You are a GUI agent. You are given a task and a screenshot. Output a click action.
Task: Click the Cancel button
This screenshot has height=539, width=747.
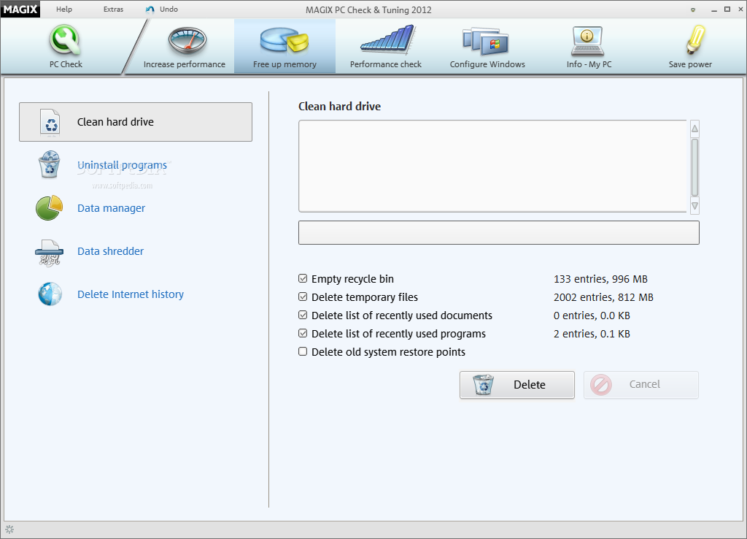pyautogui.click(x=641, y=384)
